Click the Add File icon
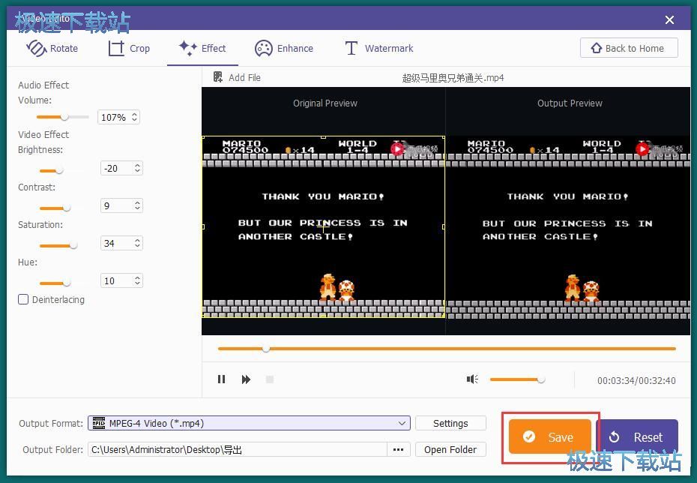The width and height of the screenshot is (697, 483). point(218,77)
